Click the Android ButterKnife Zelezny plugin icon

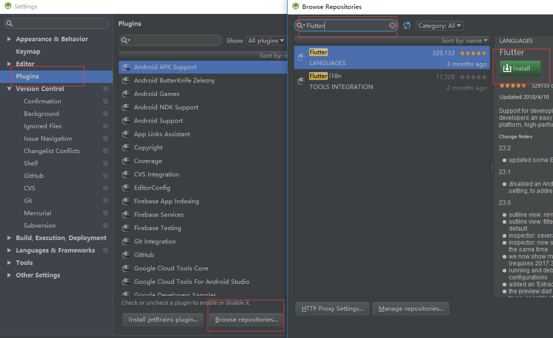click(x=126, y=81)
